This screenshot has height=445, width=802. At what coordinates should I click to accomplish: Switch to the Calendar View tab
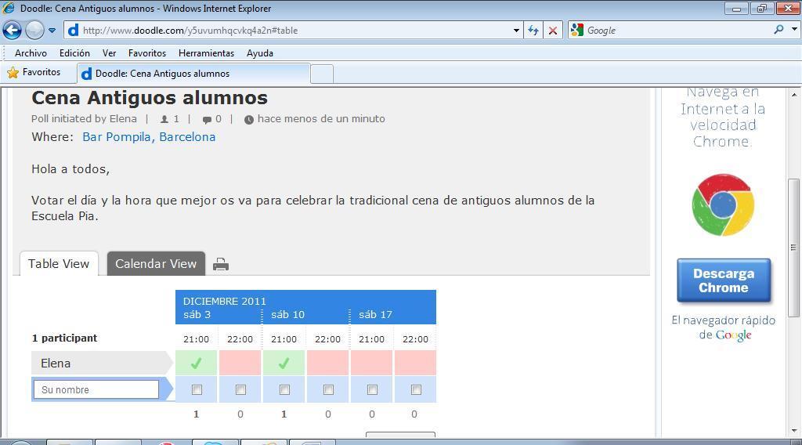[x=156, y=264]
